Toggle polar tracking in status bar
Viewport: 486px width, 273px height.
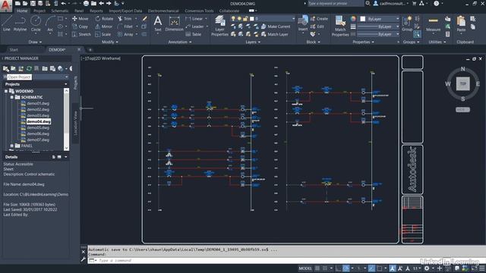click(x=346, y=268)
